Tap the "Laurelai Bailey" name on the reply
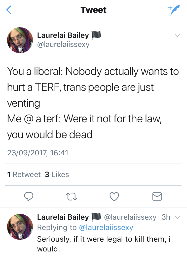 [x=63, y=217]
